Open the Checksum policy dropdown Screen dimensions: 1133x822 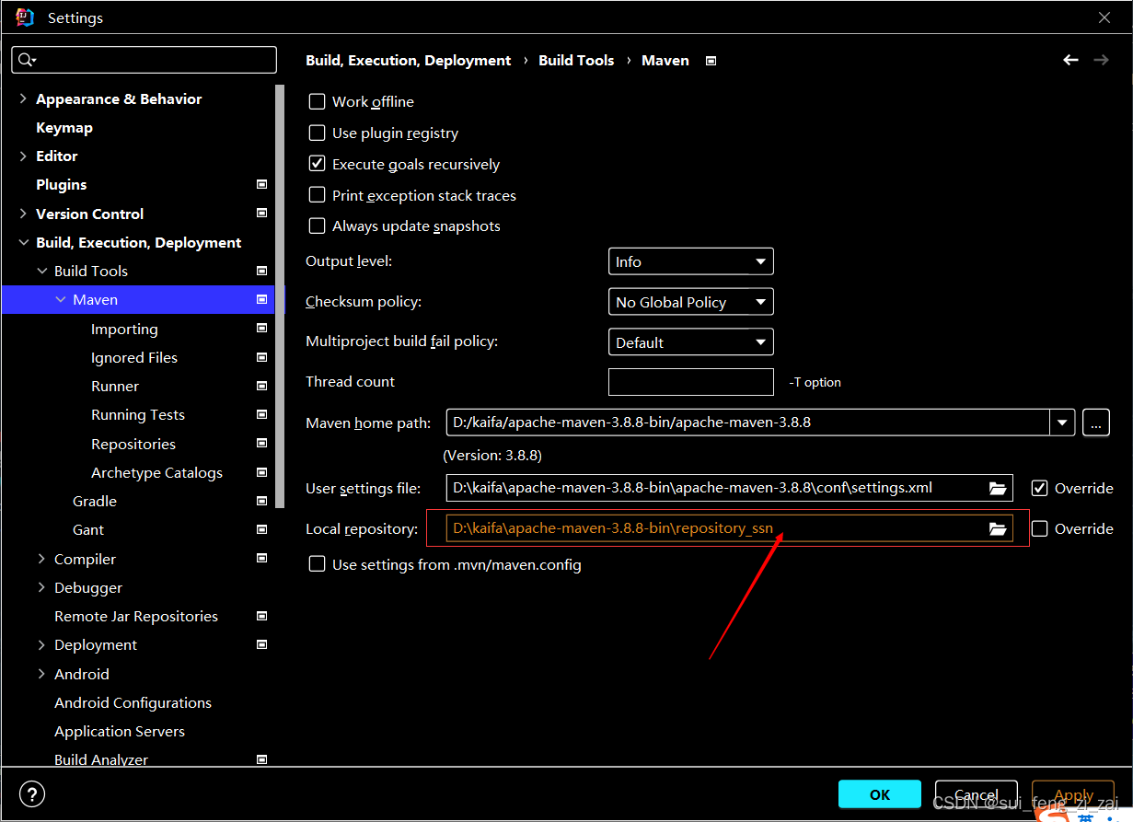coord(691,302)
